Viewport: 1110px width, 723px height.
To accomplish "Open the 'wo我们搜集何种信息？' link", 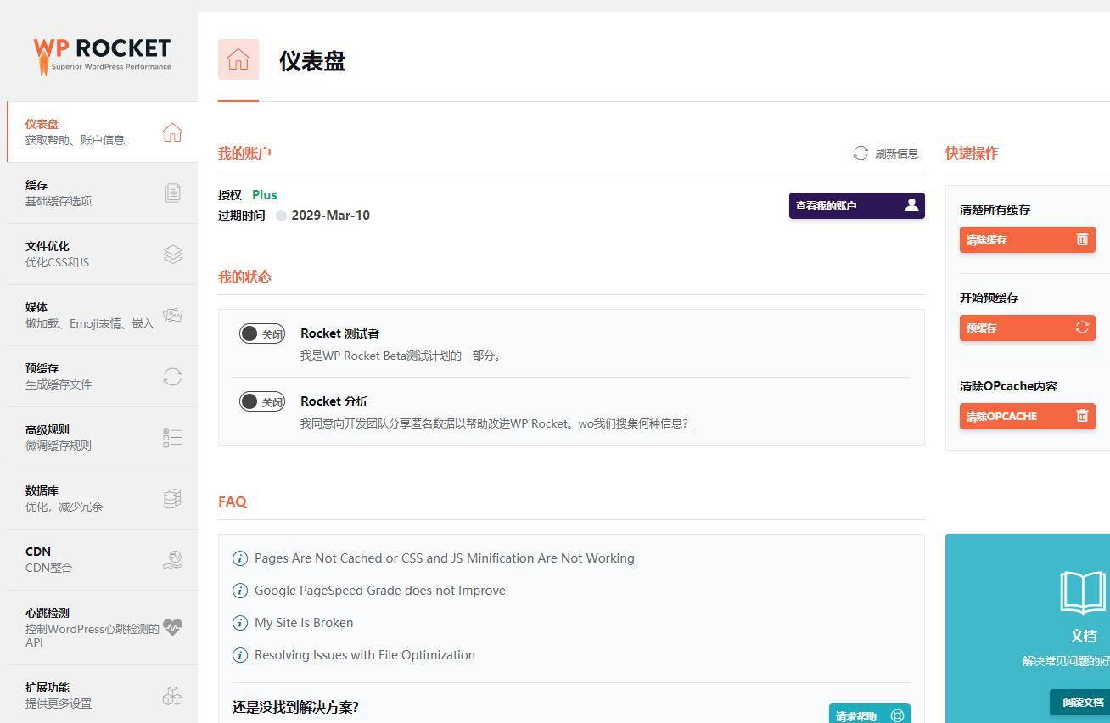I will coord(635,423).
